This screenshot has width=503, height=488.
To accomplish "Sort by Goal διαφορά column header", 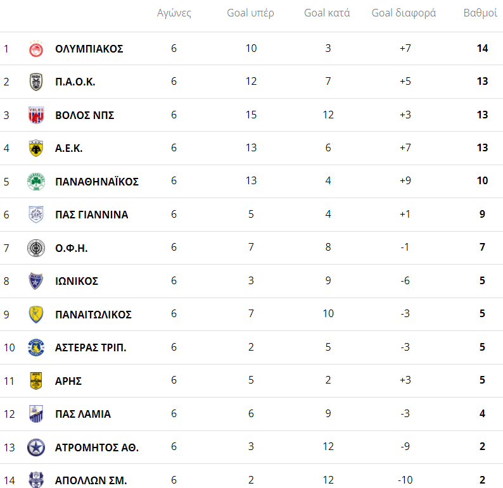I will pyautogui.click(x=404, y=13).
